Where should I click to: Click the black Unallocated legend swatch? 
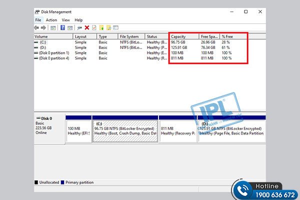click(x=36, y=182)
